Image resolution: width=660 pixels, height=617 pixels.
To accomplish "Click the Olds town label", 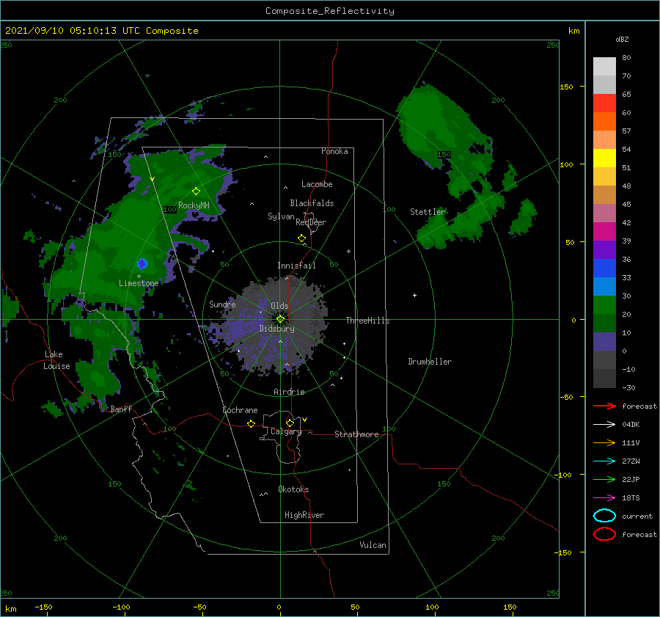I will coord(279,306).
